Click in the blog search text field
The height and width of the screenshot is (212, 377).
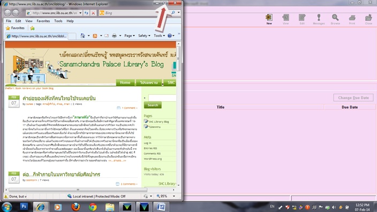162,98
